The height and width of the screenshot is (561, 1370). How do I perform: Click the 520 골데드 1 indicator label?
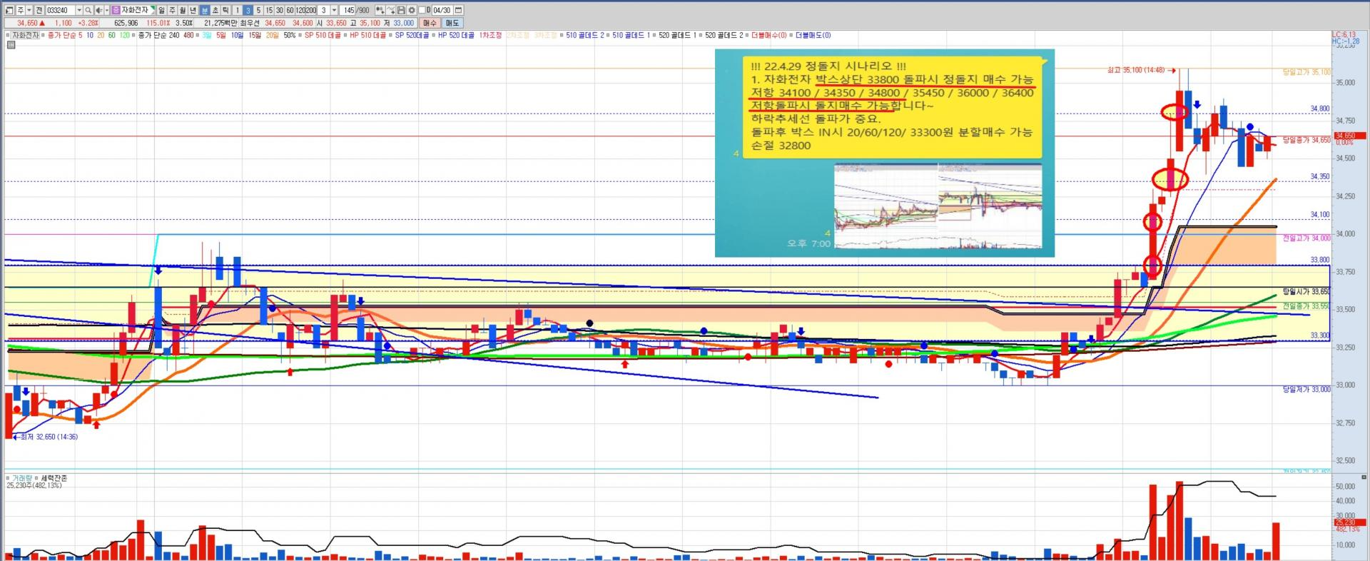(x=677, y=35)
